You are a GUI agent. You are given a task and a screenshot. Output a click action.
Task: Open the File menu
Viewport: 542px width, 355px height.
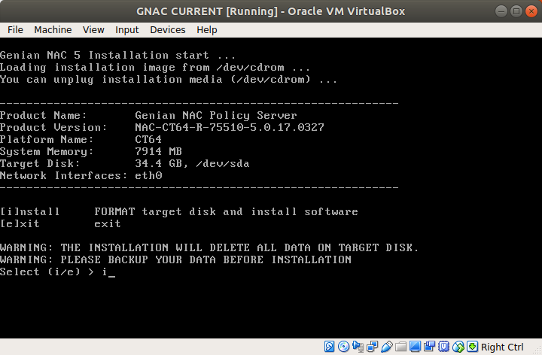click(x=15, y=29)
